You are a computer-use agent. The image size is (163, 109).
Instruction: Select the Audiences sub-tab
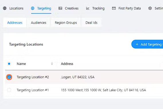pyautogui.click(x=39, y=23)
